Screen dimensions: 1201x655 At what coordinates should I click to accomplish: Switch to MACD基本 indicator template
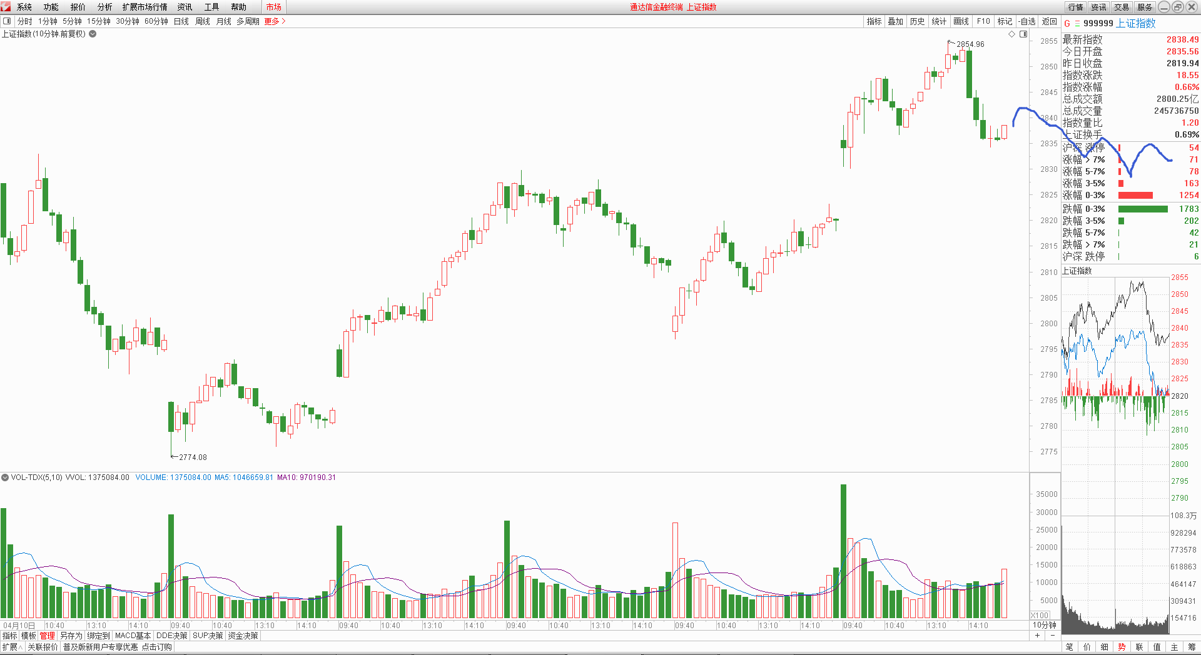(133, 636)
